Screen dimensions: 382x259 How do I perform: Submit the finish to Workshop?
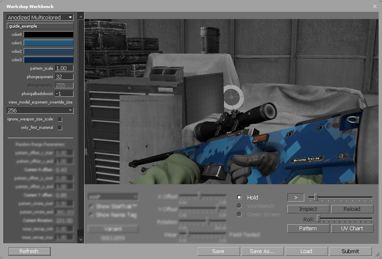[350, 251]
